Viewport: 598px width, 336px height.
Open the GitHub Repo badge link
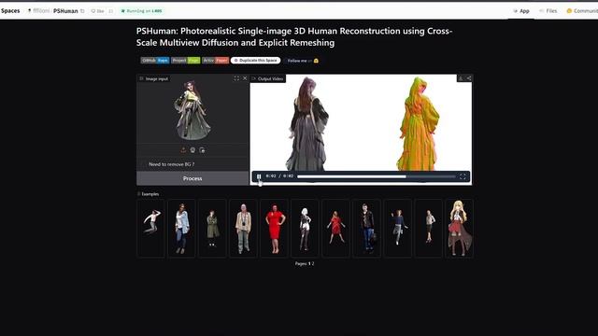point(155,60)
